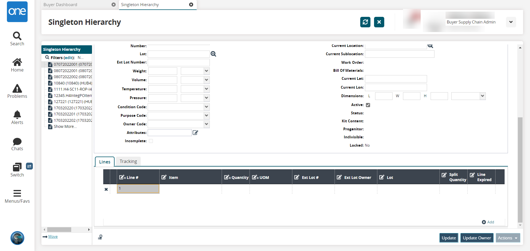Click the Lot column edit icon in table header
Image resolution: width=530 pixels, height=251 pixels.
(x=382, y=177)
